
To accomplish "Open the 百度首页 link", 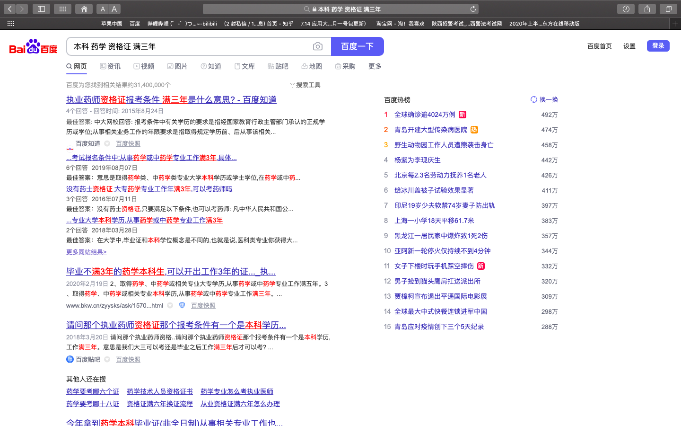I will [x=600, y=46].
